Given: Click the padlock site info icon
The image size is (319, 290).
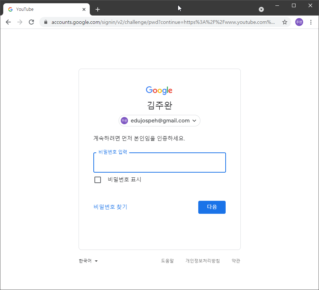Looking at the screenshot, I should coord(46,22).
